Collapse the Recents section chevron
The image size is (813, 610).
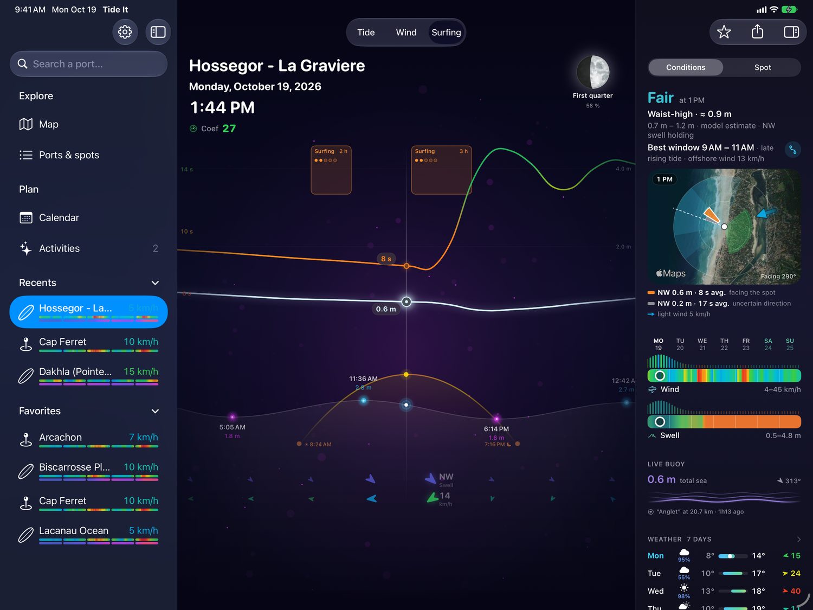(155, 282)
